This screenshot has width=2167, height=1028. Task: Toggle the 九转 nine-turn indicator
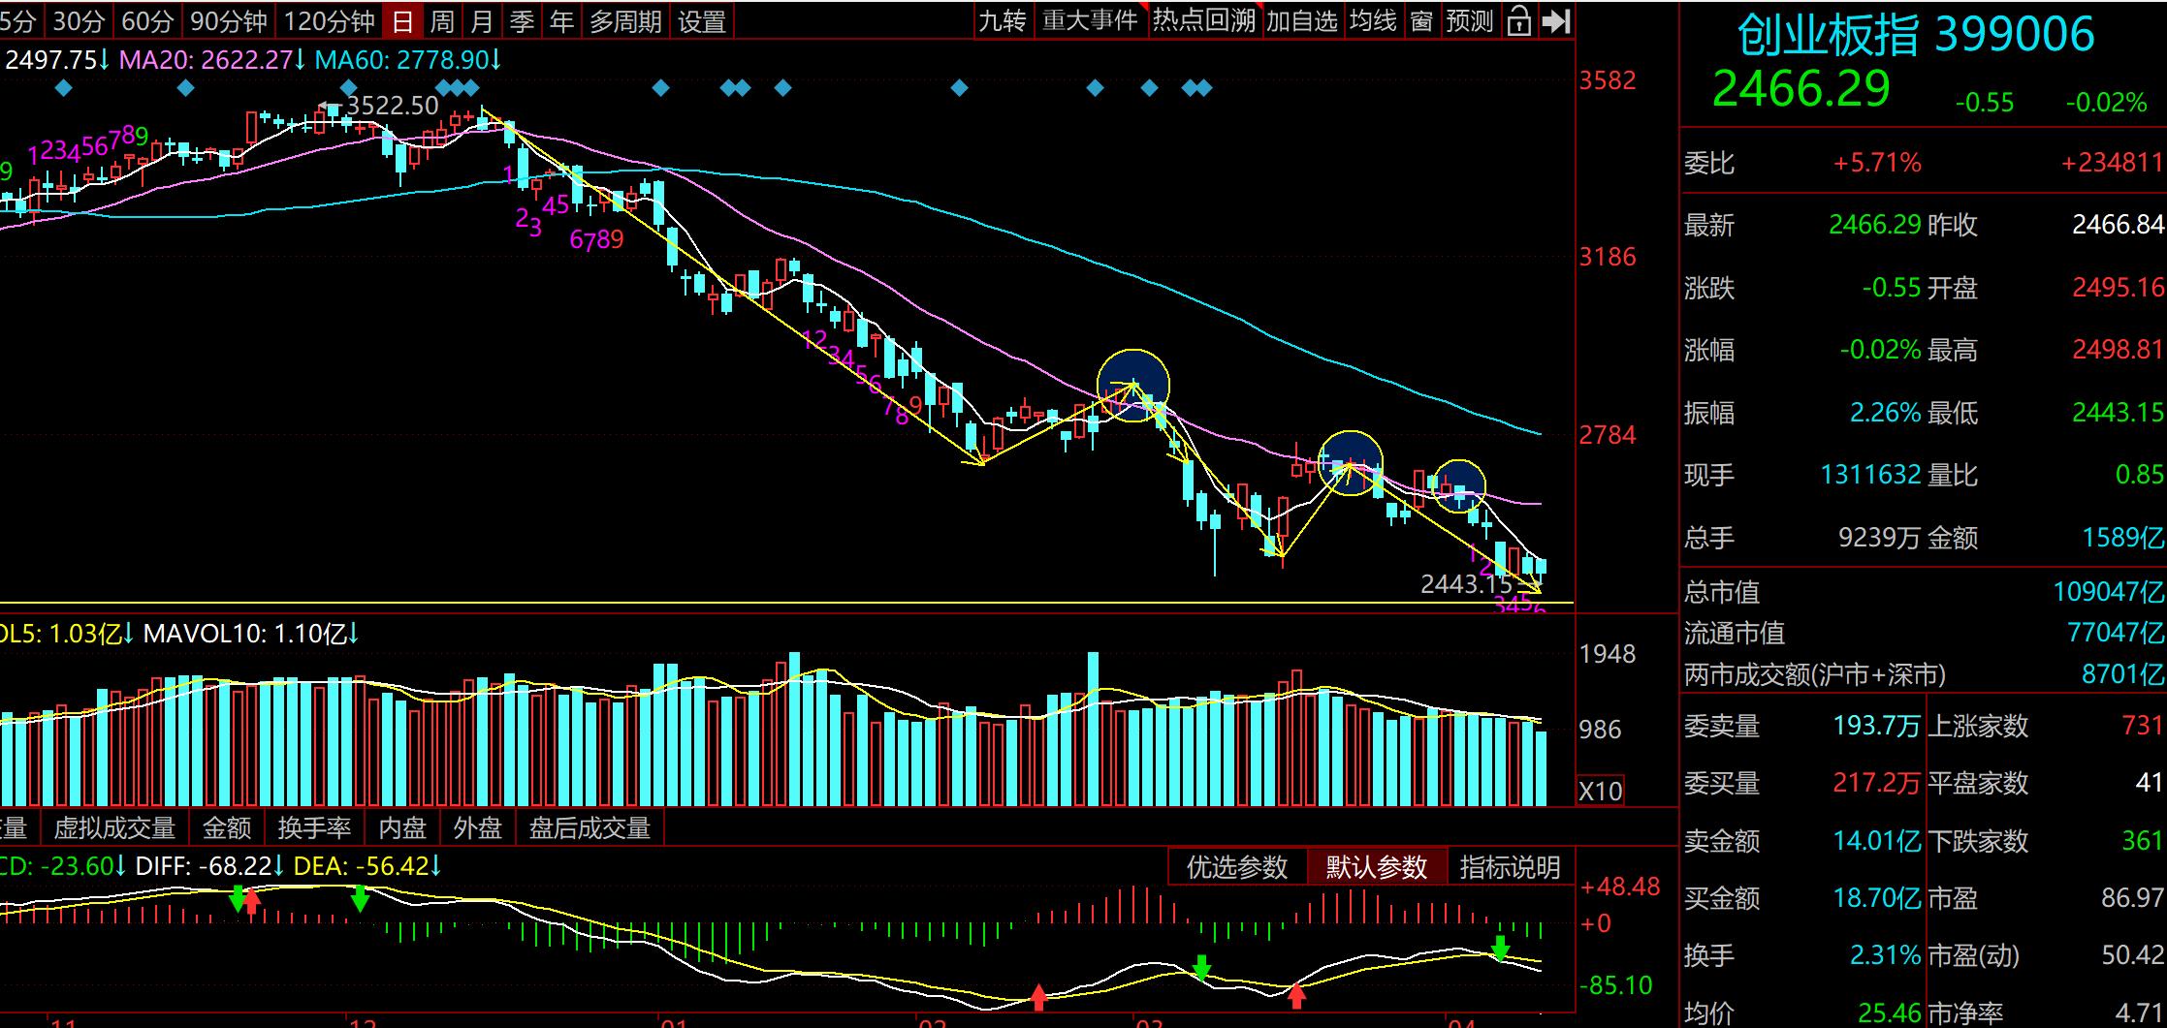[1002, 20]
